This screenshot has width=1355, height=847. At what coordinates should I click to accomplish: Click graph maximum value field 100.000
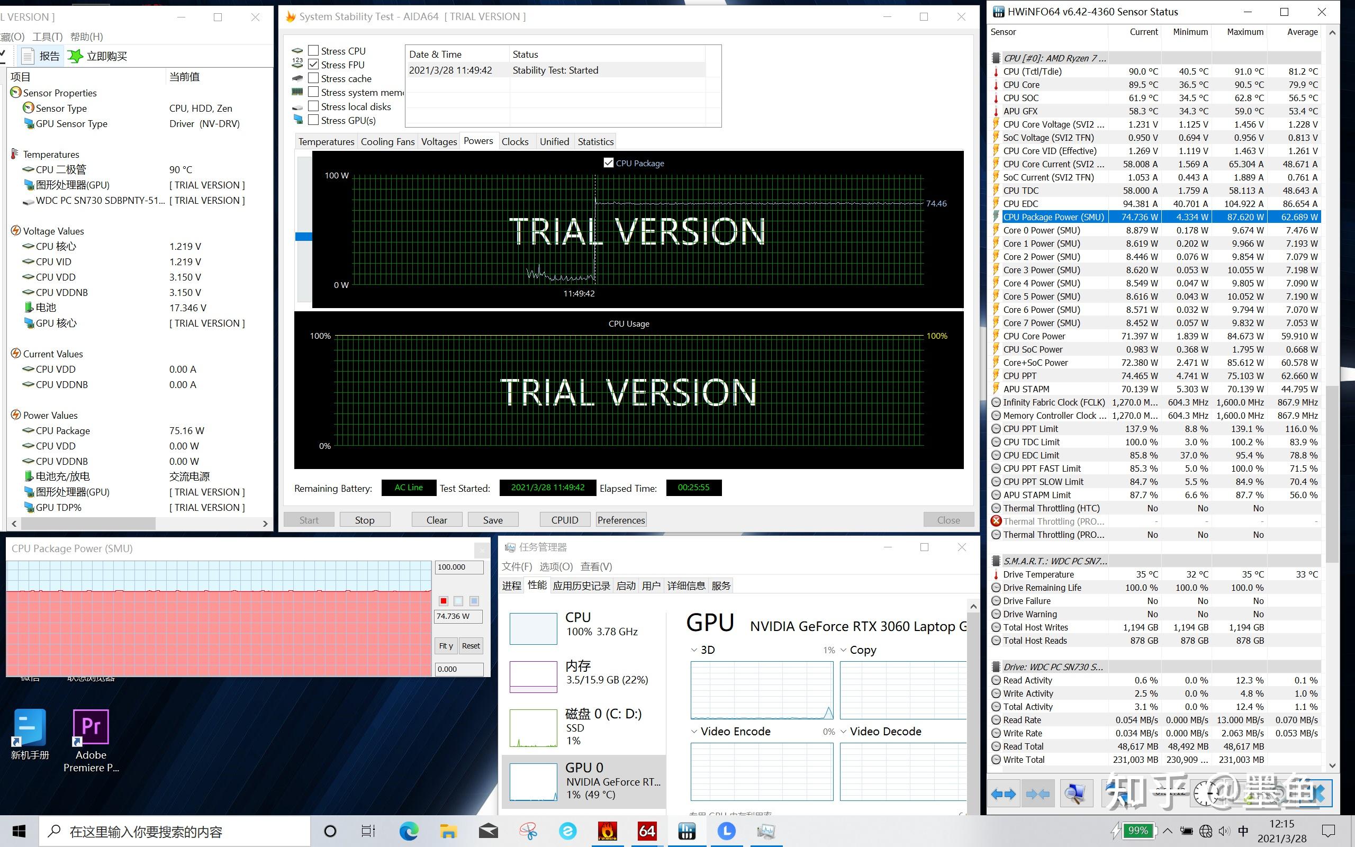click(458, 567)
